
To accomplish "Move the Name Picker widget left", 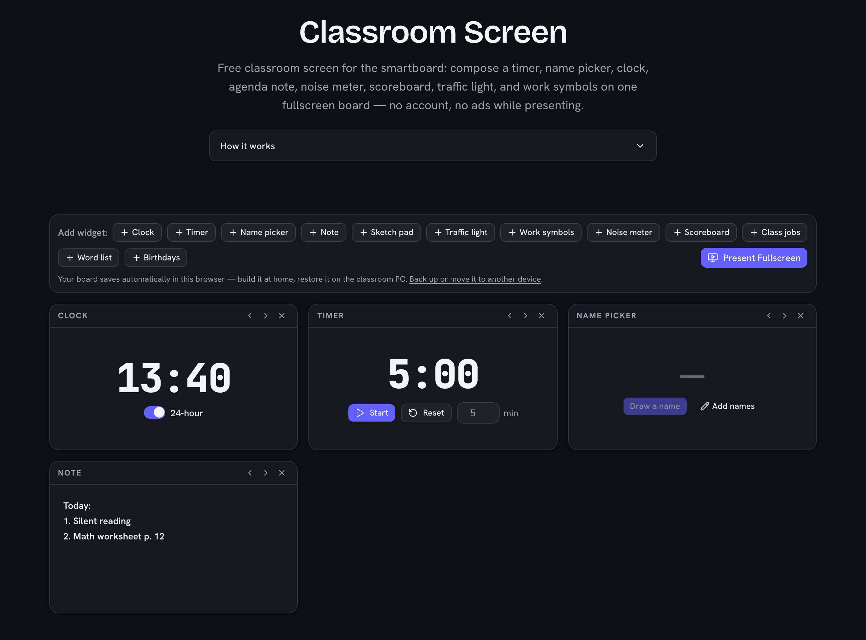I will tap(769, 316).
